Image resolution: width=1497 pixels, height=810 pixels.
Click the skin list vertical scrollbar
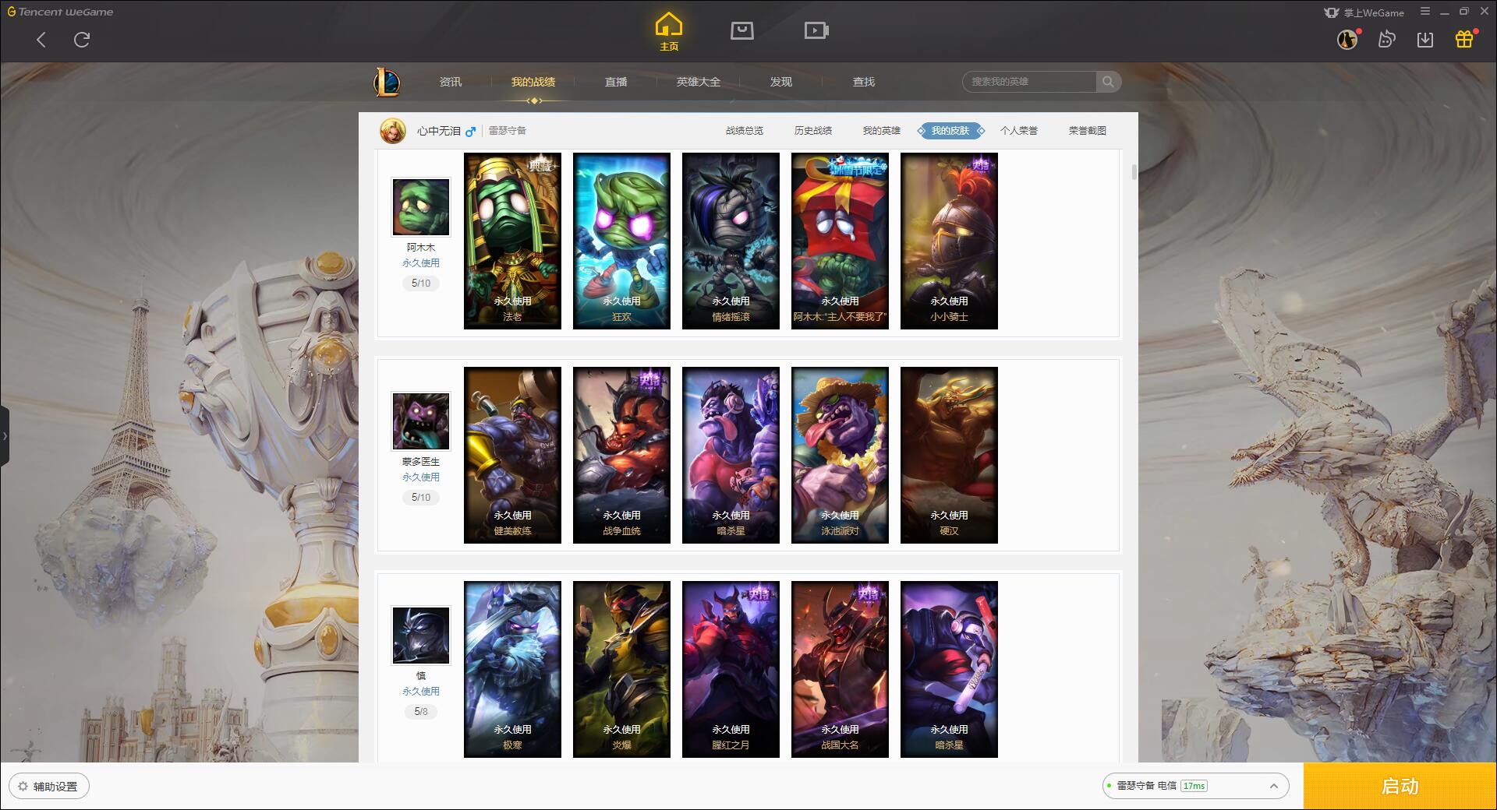(x=1134, y=171)
